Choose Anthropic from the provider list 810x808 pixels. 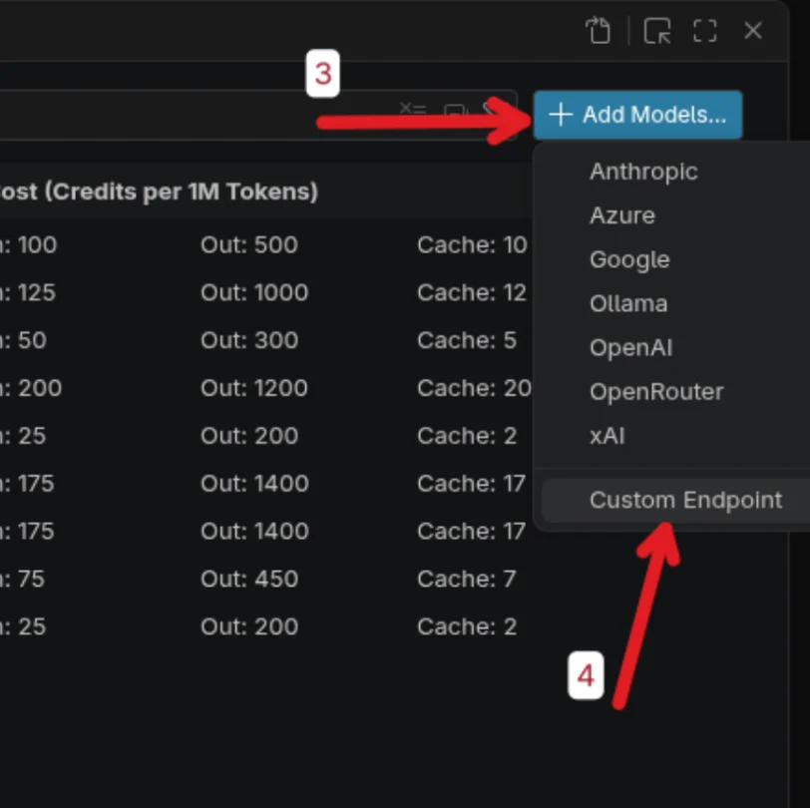[x=643, y=172]
